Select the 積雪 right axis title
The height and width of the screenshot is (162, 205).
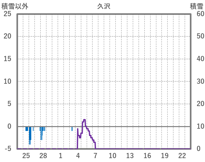pos(196,6)
